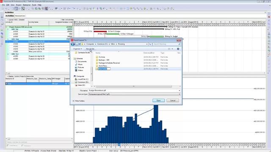The height and width of the screenshot is (152, 271).
Task: Sort files by Name column
Action: point(98,53)
